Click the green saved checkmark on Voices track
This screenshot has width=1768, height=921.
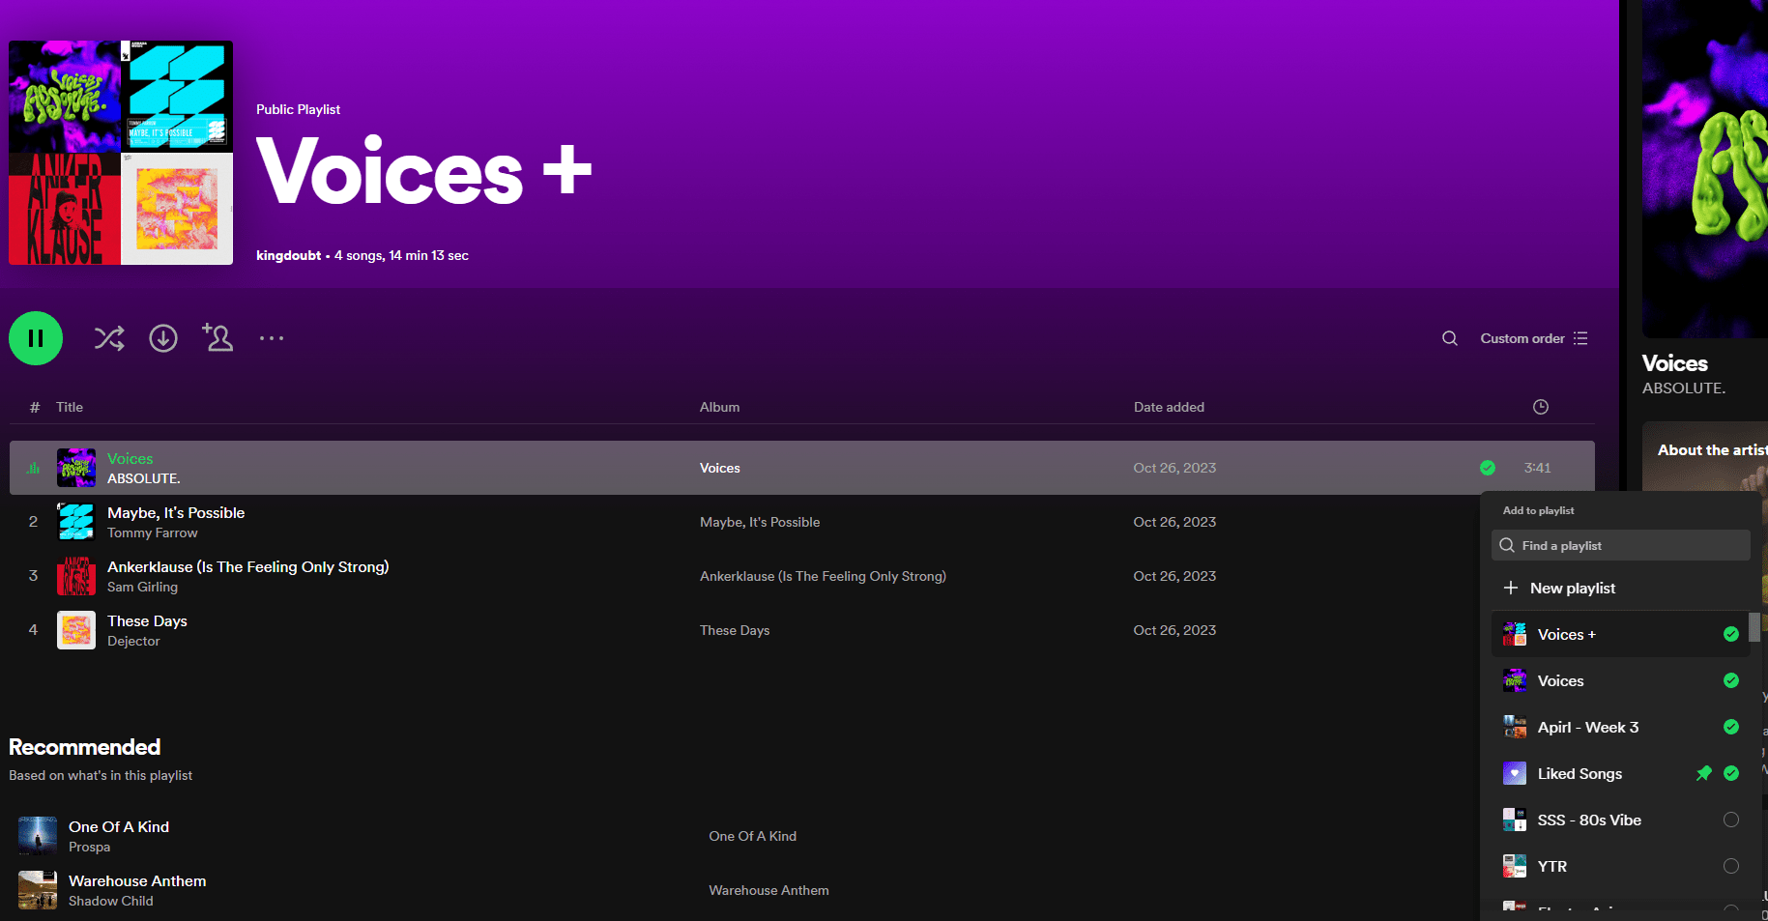pos(1488,468)
